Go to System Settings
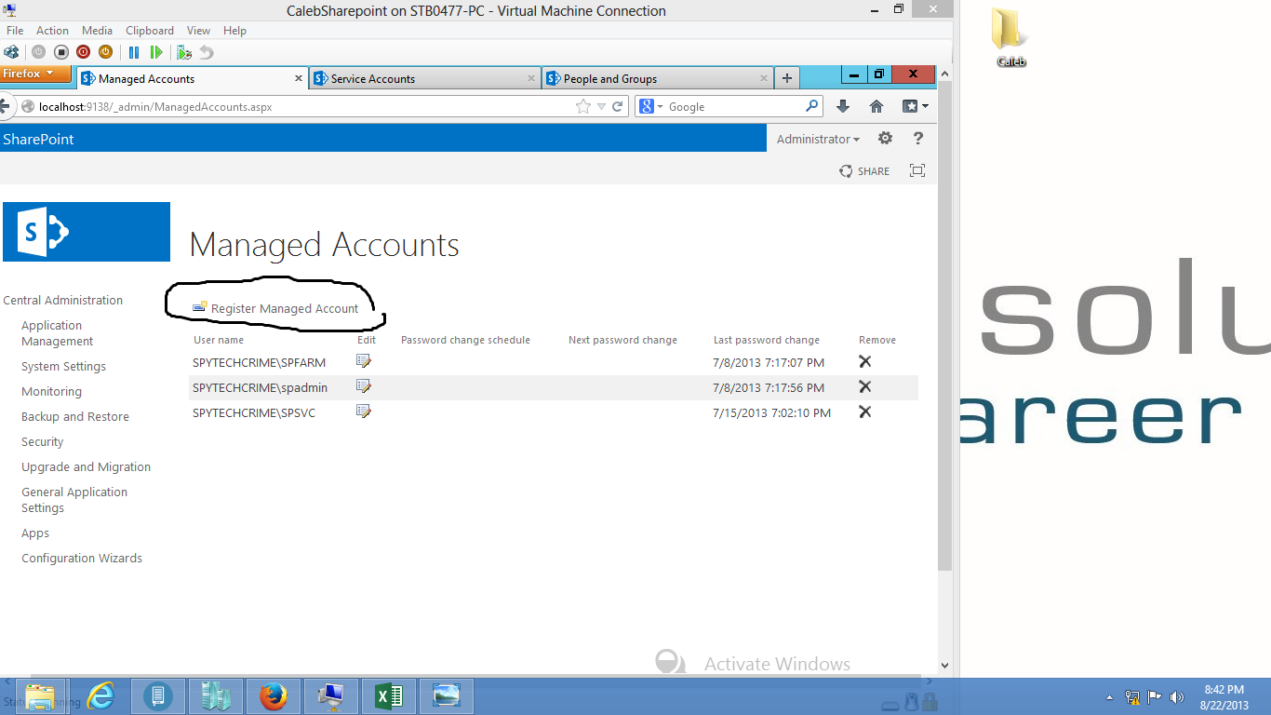The height and width of the screenshot is (715, 1271). (63, 366)
